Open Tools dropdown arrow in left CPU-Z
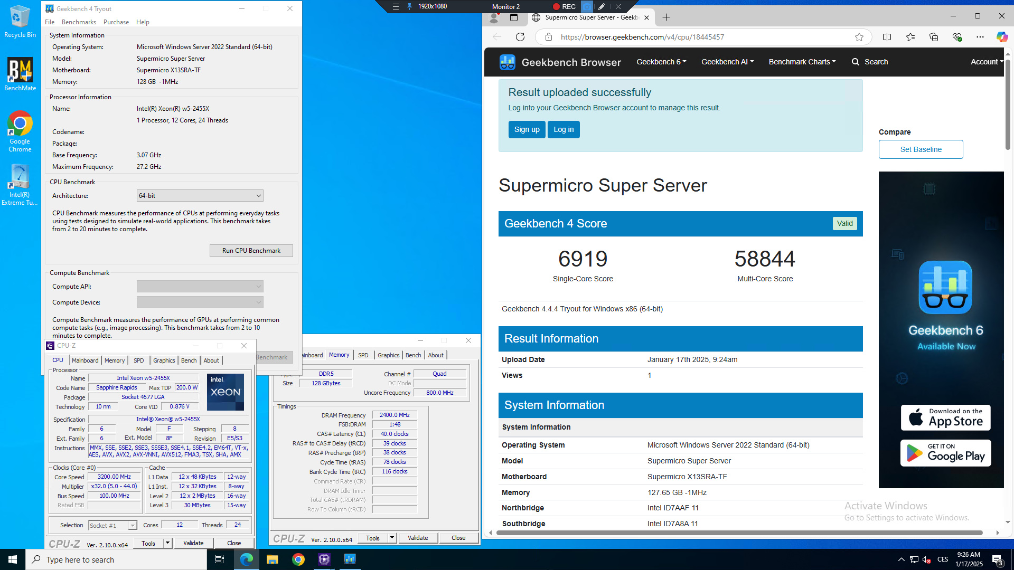This screenshot has width=1014, height=570. pyautogui.click(x=167, y=543)
